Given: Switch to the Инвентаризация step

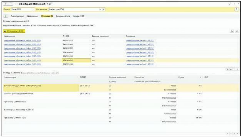Looking at the screenshot, I should (17, 16).
